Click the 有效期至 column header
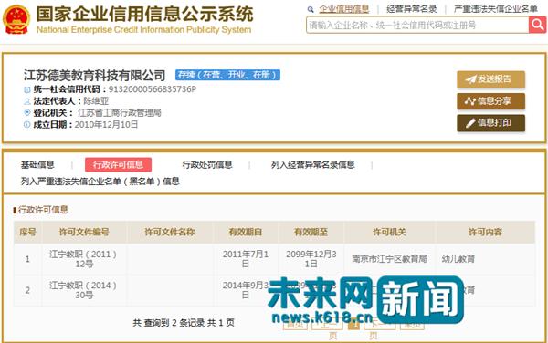 click(311, 232)
